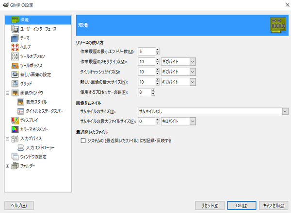Viewport: 291px width, 213px height.
Task: Increase サムネイルの最大ファイルサイズ with up arrow
Action: click(x=158, y=120)
